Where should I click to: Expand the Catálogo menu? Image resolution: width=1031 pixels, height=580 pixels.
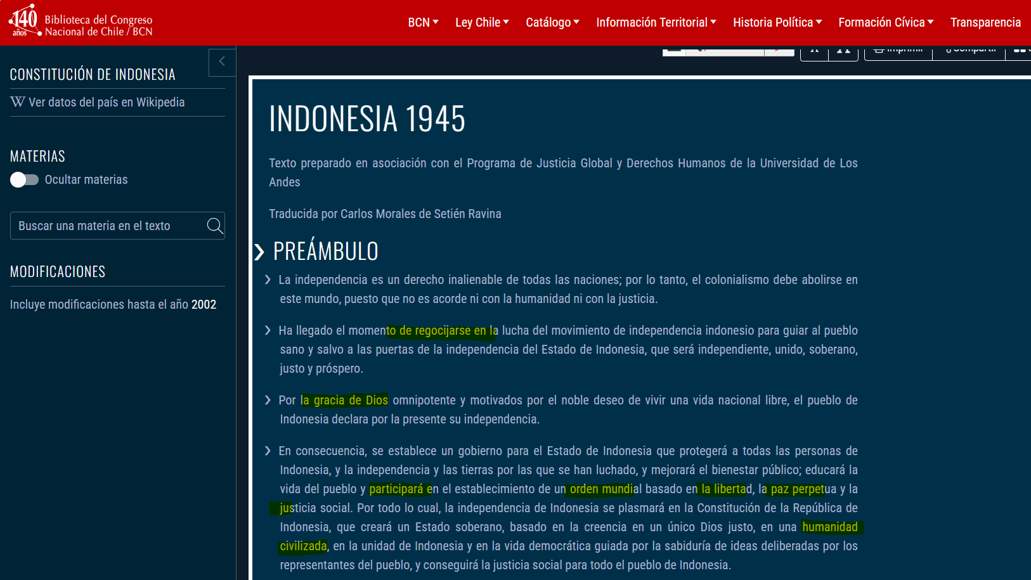[x=552, y=22]
